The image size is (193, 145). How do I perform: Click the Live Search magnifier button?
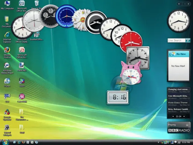[x=188, y=40]
